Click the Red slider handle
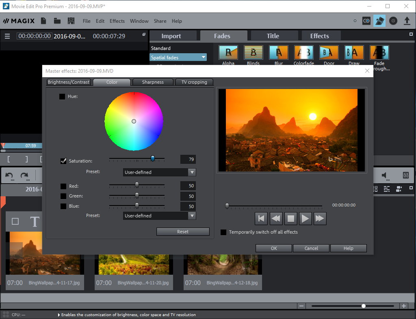Image resolution: width=416 pixels, height=319 pixels. pyautogui.click(x=137, y=185)
